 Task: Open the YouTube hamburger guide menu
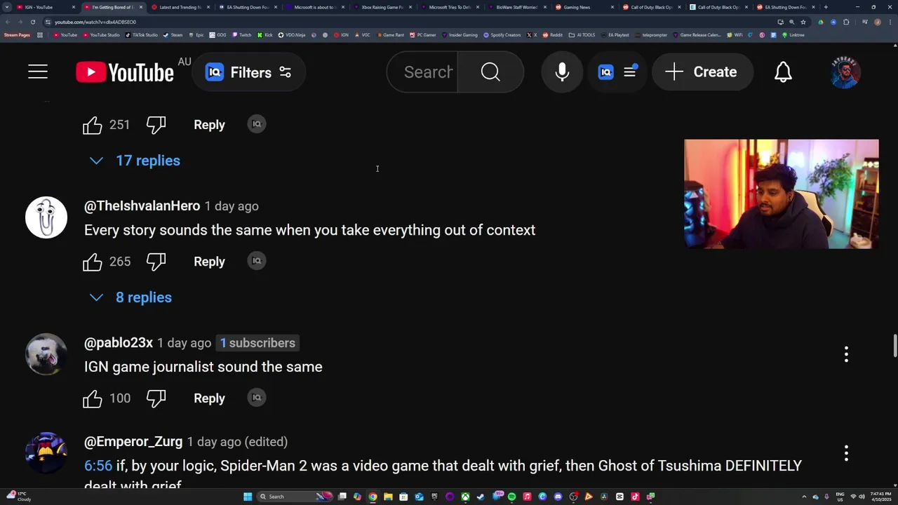38,72
